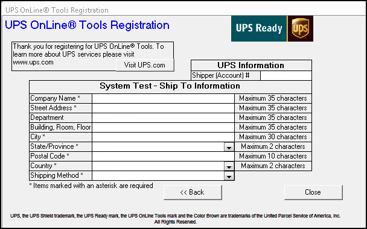The image size is (367, 229).
Task: Click the Department label
Action: point(47,118)
